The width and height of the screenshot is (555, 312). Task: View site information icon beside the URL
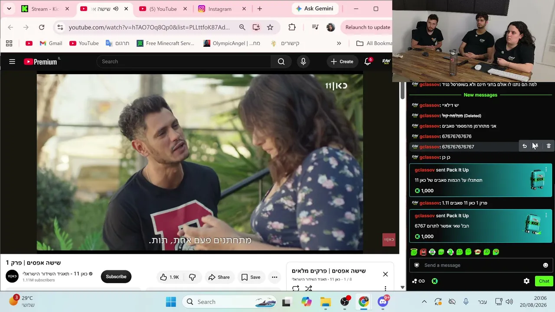tap(60, 27)
